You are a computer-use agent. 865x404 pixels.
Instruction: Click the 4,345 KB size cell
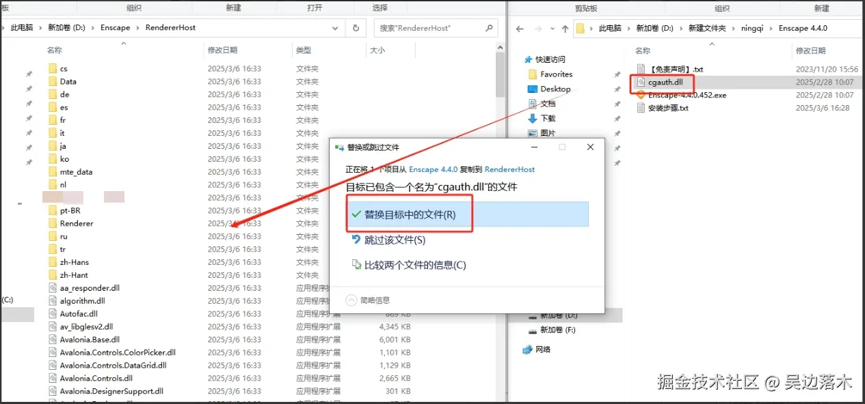point(395,327)
